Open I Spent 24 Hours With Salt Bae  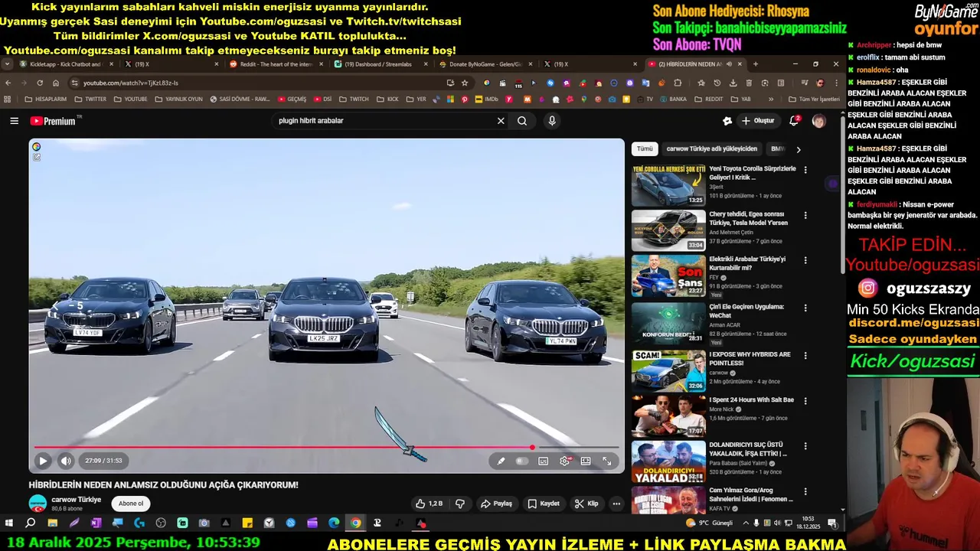[x=750, y=400]
